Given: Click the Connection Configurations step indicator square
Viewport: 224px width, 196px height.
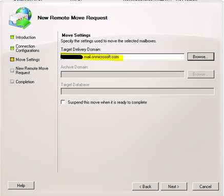Looking at the screenshot, I should [12, 48].
